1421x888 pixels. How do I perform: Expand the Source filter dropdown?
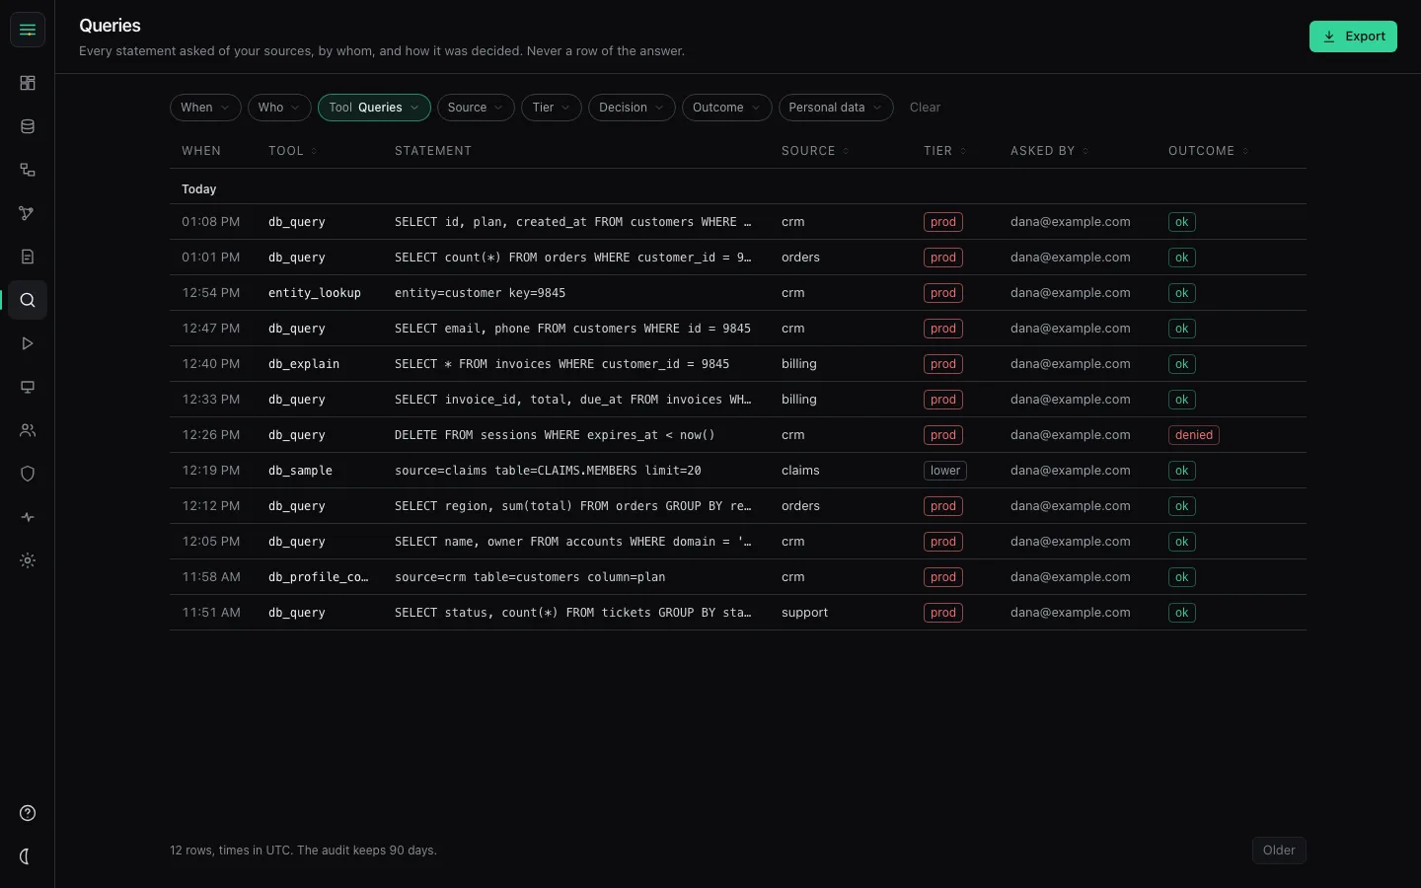(476, 108)
